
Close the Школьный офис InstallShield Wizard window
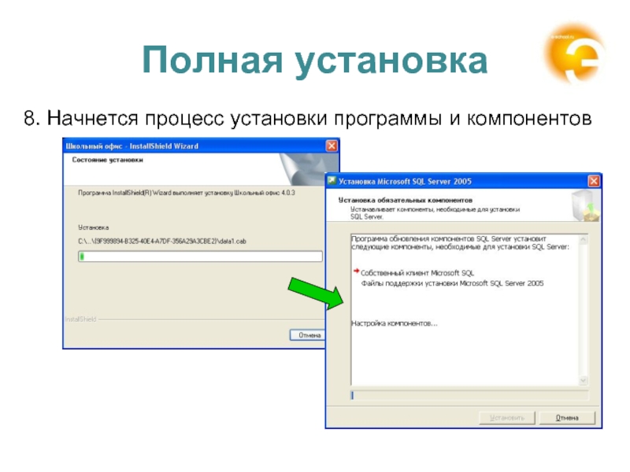[332, 146]
